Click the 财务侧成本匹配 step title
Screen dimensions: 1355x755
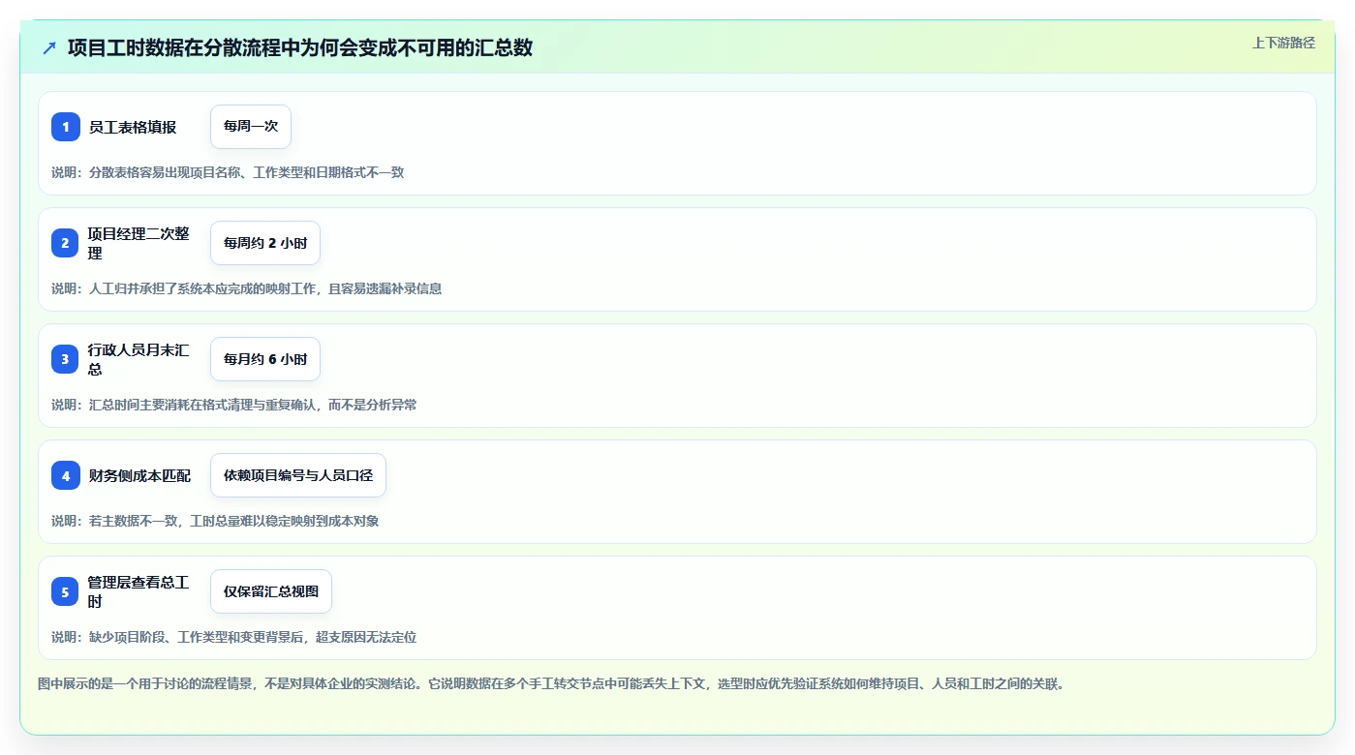[139, 475]
